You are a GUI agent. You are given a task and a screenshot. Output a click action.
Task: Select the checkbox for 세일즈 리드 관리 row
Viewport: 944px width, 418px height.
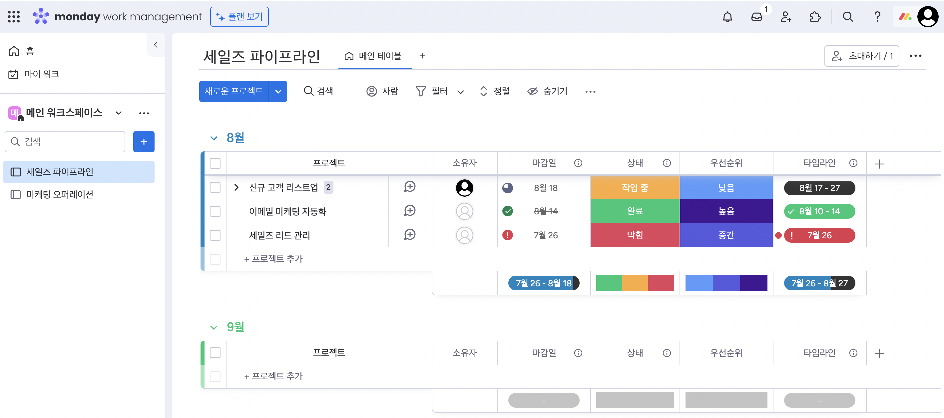215,235
